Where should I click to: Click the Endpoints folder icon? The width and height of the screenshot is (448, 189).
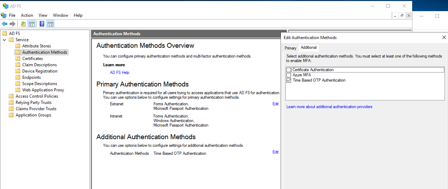pos(18,77)
